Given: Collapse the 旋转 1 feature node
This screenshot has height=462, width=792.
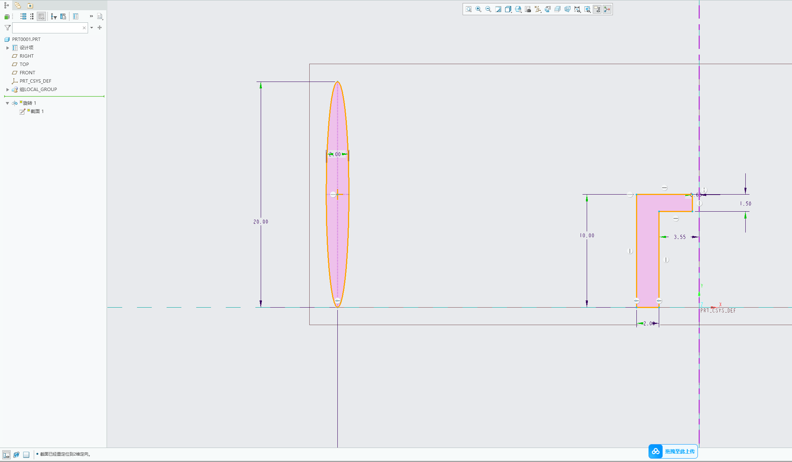Looking at the screenshot, I should 8,103.
